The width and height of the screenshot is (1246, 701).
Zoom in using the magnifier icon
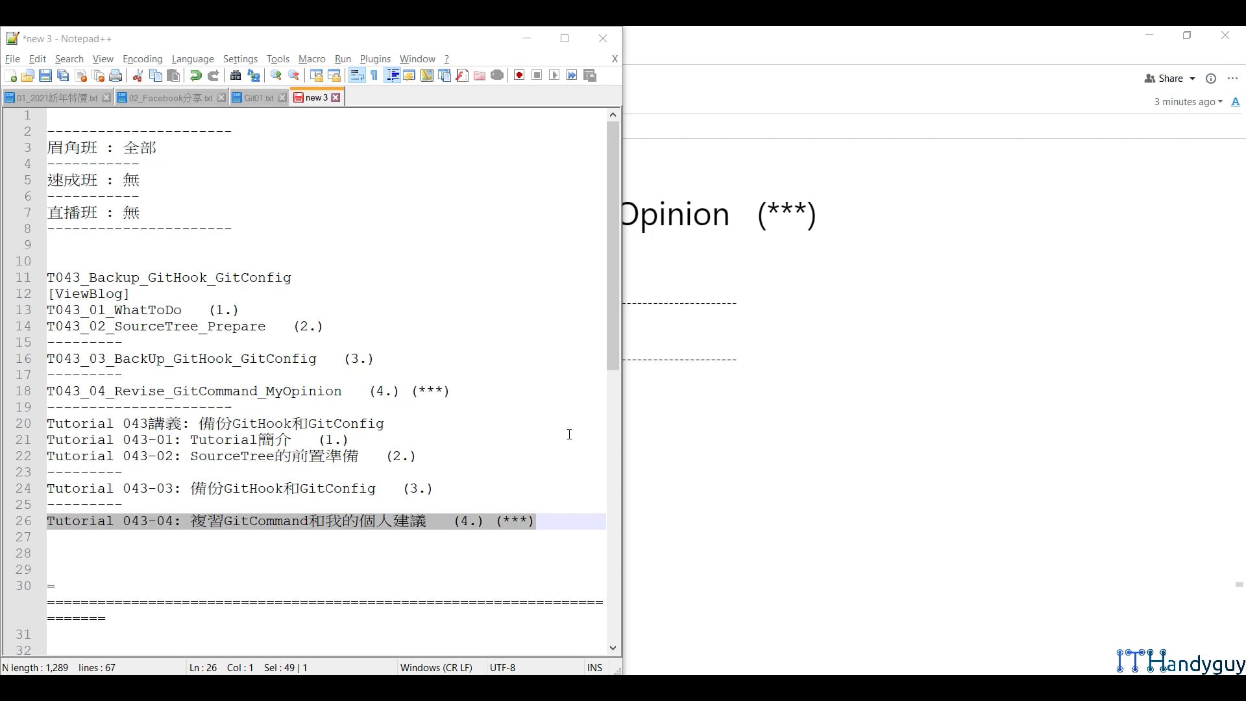point(276,75)
